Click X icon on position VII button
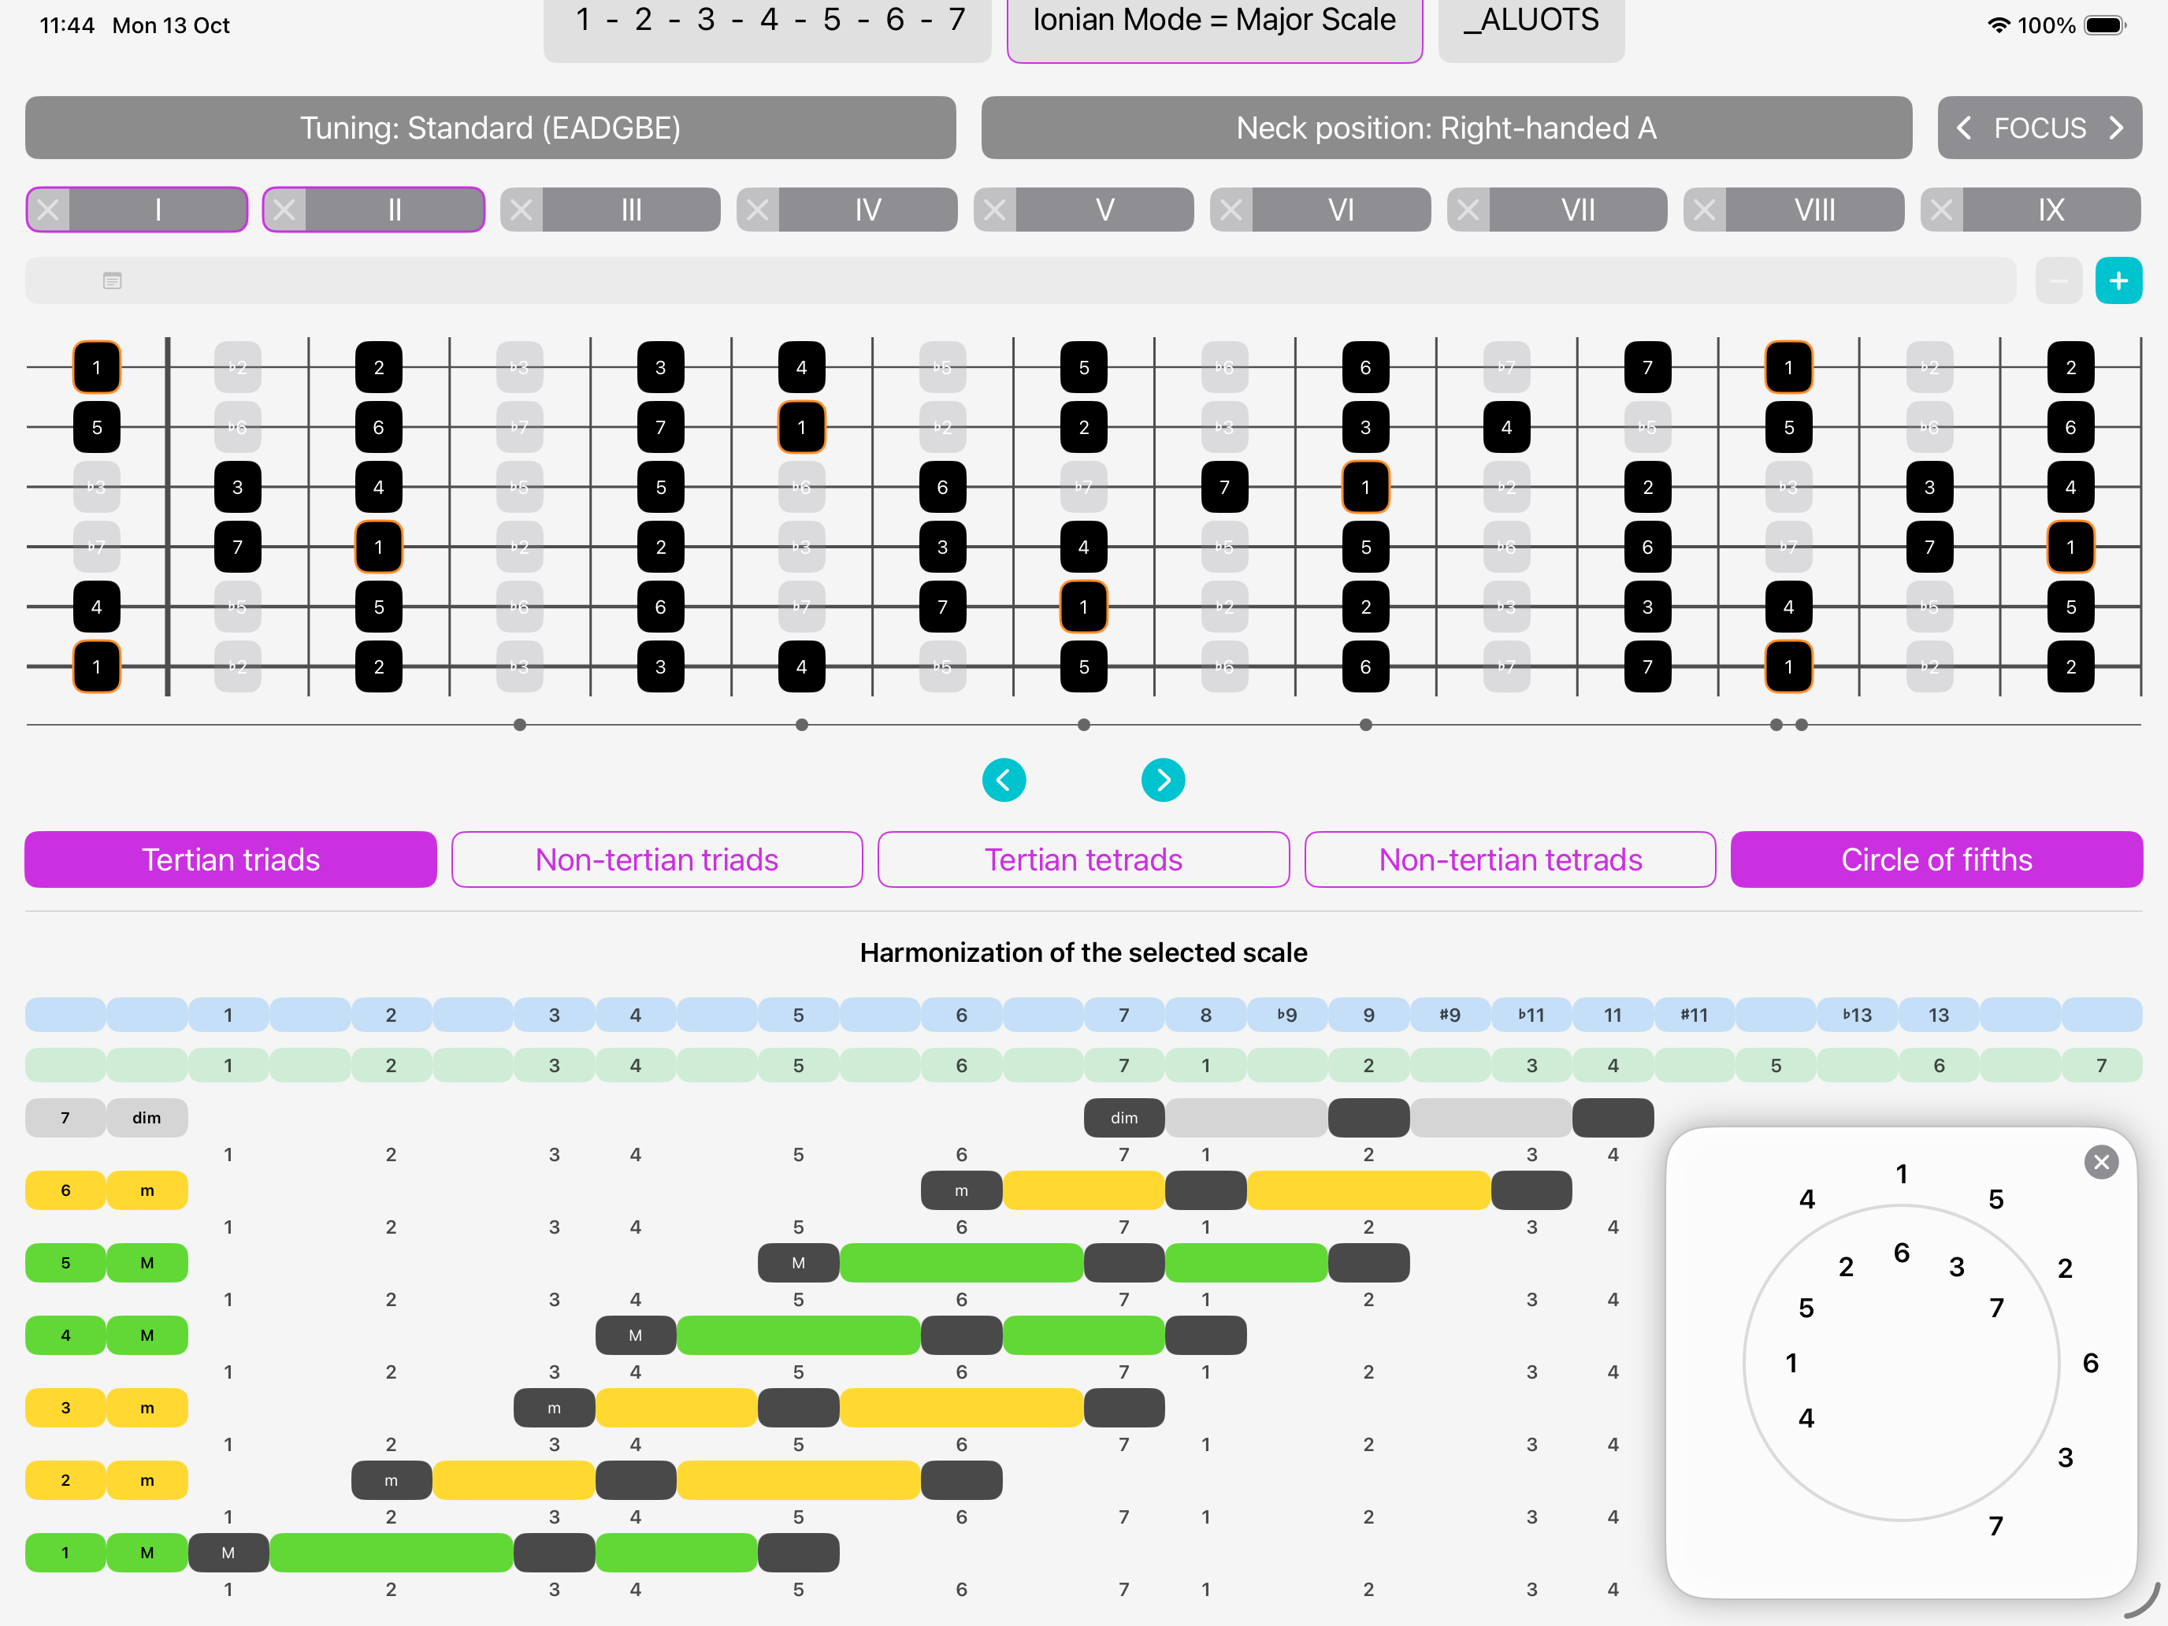The width and height of the screenshot is (2168, 1626). point(1467,210)
